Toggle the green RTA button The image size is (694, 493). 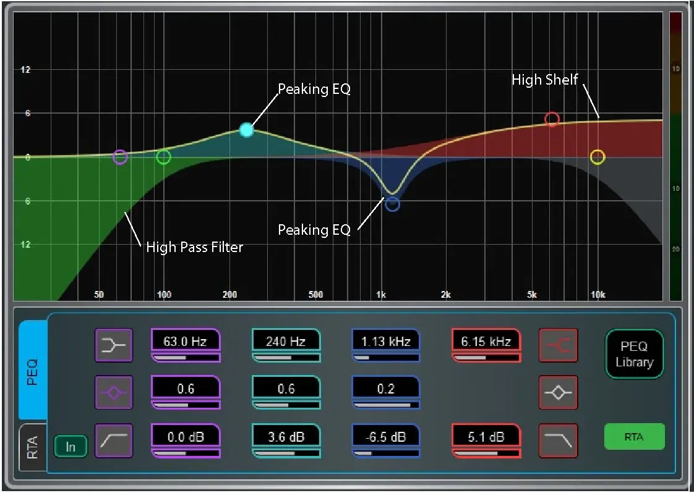click(634, 436)
